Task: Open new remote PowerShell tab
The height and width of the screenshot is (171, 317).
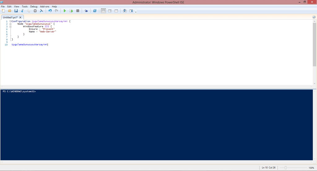Action: 86,11
